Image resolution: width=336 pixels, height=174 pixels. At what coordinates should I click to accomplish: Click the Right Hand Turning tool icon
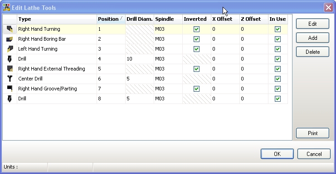click(x=10, y=29)
